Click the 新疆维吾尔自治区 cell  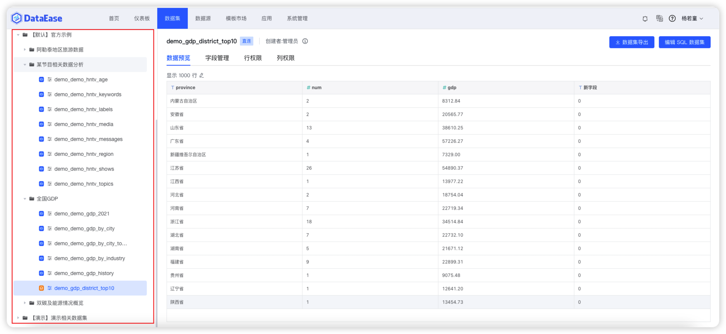click(234, 155)
